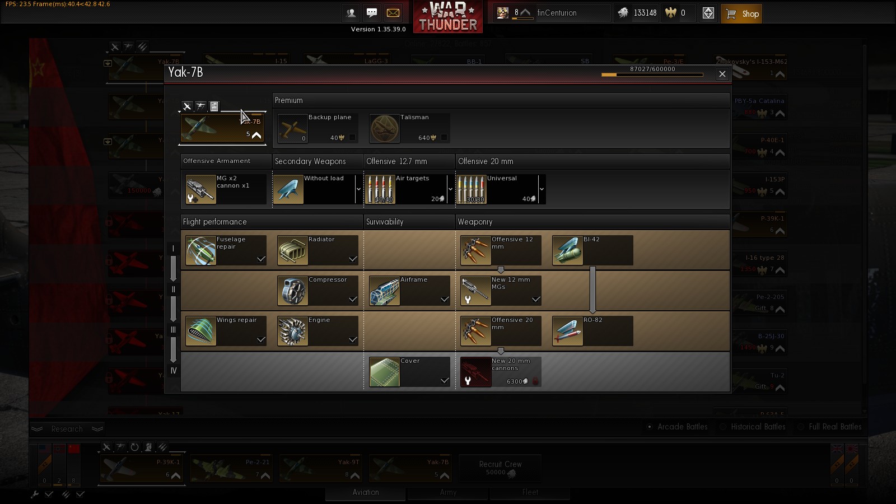The image size is (896, 504).
Task: Open the chat bubble icon in top bar
Action: (372, 13)
